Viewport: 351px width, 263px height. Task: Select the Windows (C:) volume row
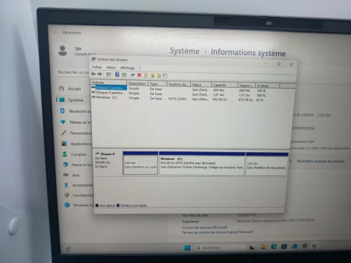[105, 97]
